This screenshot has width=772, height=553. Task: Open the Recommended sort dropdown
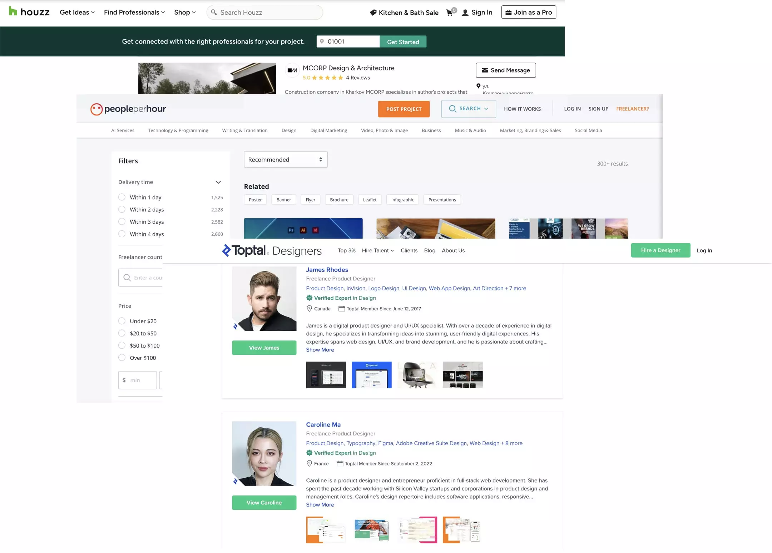(285, 160)
